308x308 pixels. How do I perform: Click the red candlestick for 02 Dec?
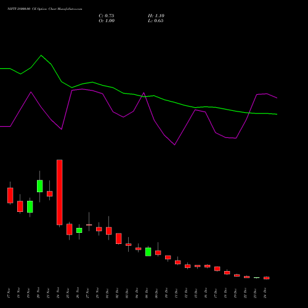(119, 238)
